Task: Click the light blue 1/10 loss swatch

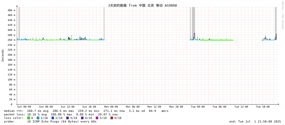Action: (x=38, y=118)
